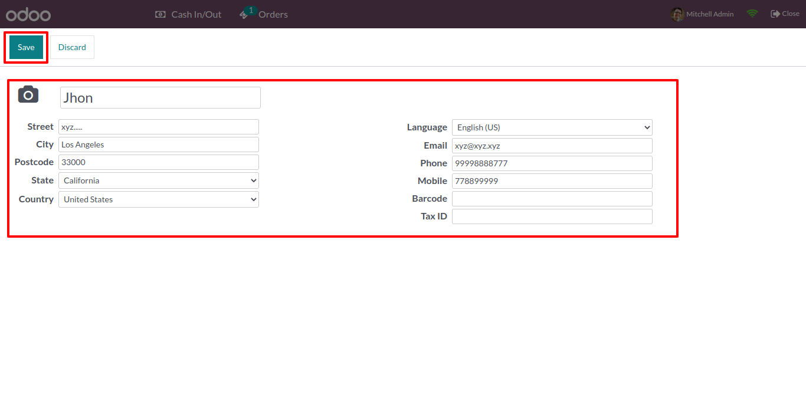The height and width of the screenshot is (394, 806).
Task: Click the Street label
Action: [40, 127]
